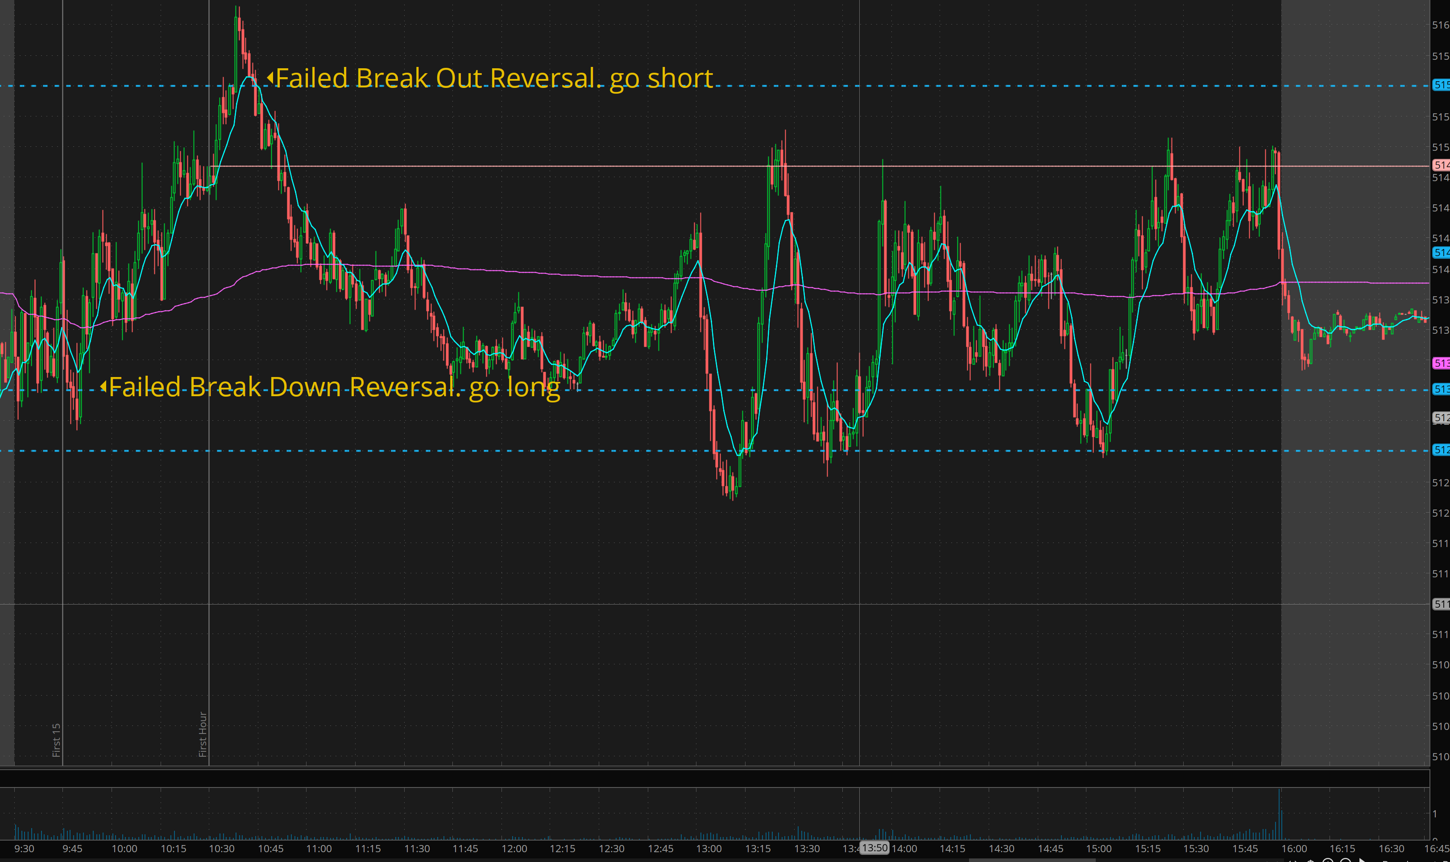
Task: Click the 12:00 label on the time axis
Action: tap(514, 849)
